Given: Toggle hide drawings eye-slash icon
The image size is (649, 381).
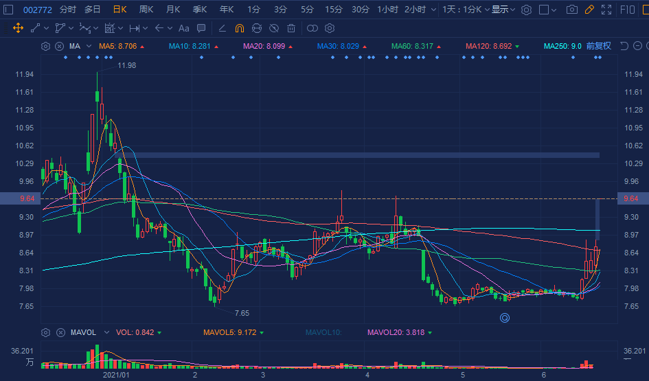Looking at the screenshot, I should (273, 28).
